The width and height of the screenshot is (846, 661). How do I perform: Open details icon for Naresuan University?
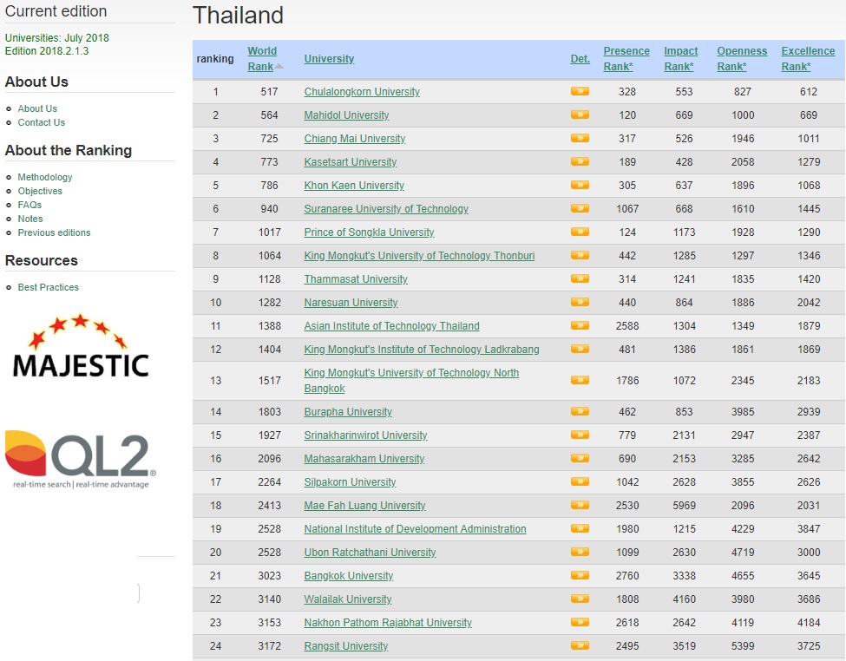[x=580, y=303]
